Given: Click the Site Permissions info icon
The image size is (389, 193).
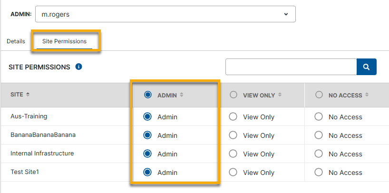Looking at the screenshot, I should (x=79, y=67).
